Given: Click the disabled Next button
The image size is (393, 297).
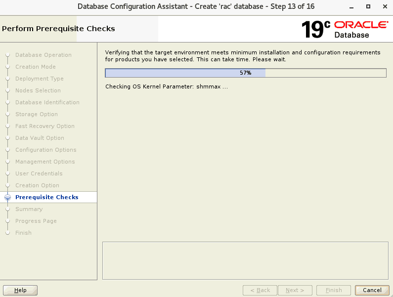Looking at the screenshot, I should [295, 290].
